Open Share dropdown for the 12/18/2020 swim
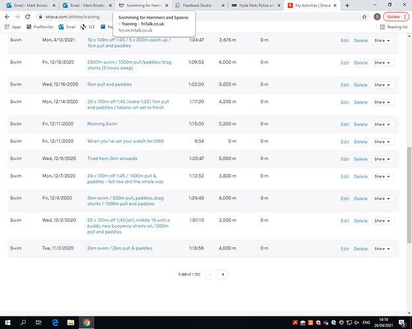Screen dimensions: 412x329 (x=383, y=63)
